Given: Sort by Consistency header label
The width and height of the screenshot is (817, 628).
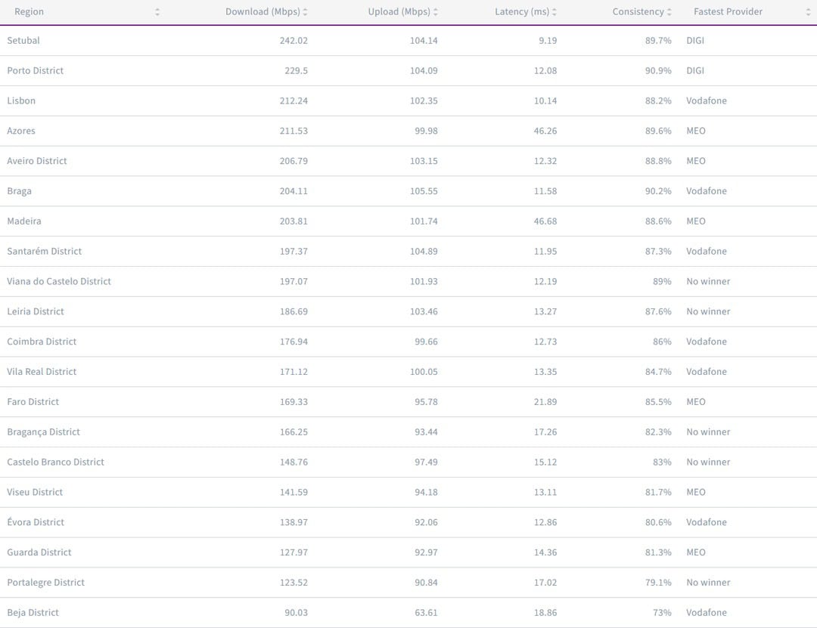Looking at the screenshot, I should [638, 12].
